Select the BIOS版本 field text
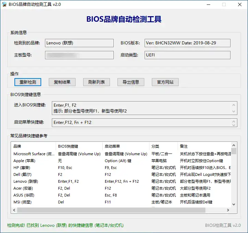The image size is (248, 233). coord(188,43)
